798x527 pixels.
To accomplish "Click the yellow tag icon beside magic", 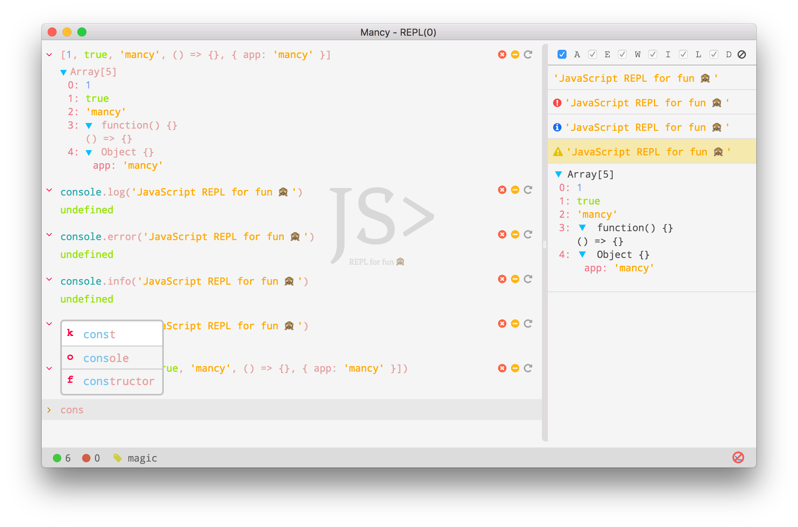I will pos(117,458).
